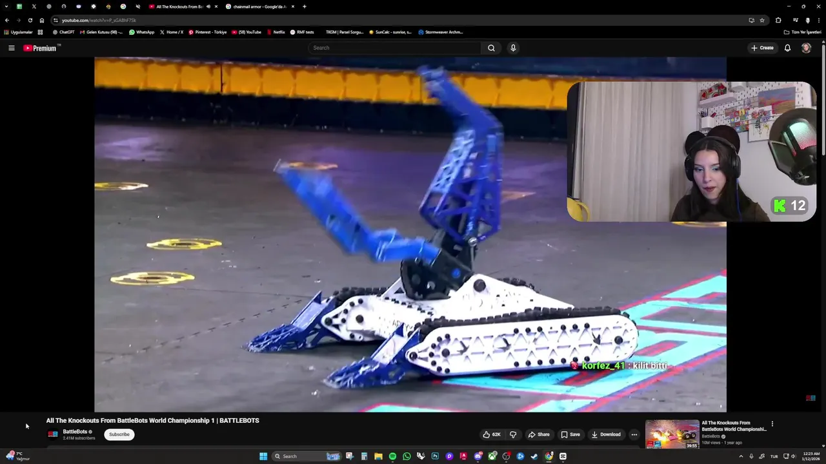This screenshot has width=826, height=464.
Task: Open Gelen Kutusu Gmail bookmark
Action: pyautogui.click(x=101, y=32)
